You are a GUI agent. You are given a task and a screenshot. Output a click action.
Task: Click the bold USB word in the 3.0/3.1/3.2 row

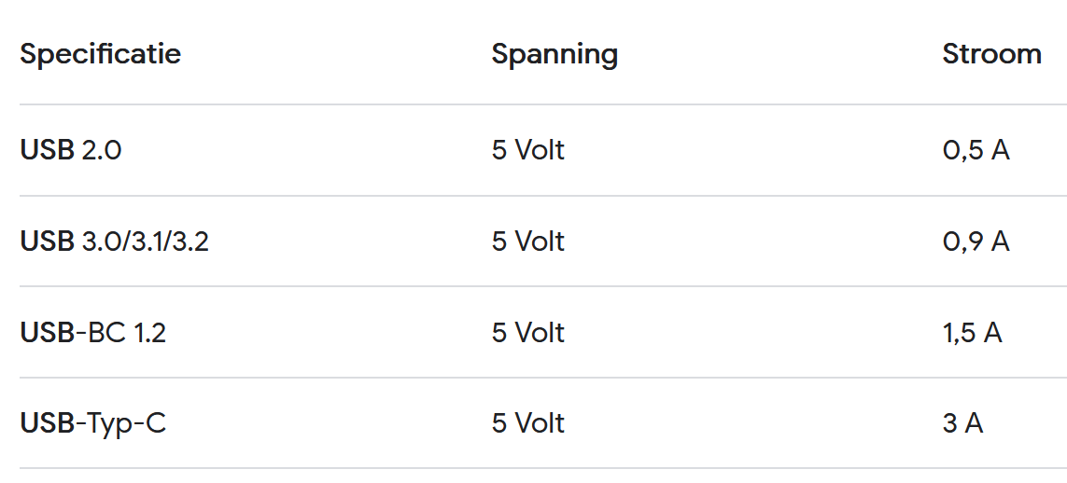point(47,241)
